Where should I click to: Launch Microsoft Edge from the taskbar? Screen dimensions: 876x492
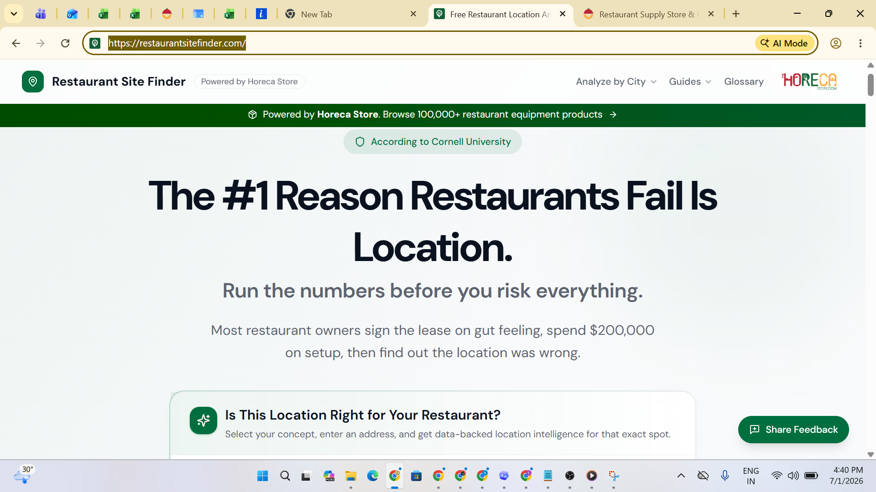point(373,476)
